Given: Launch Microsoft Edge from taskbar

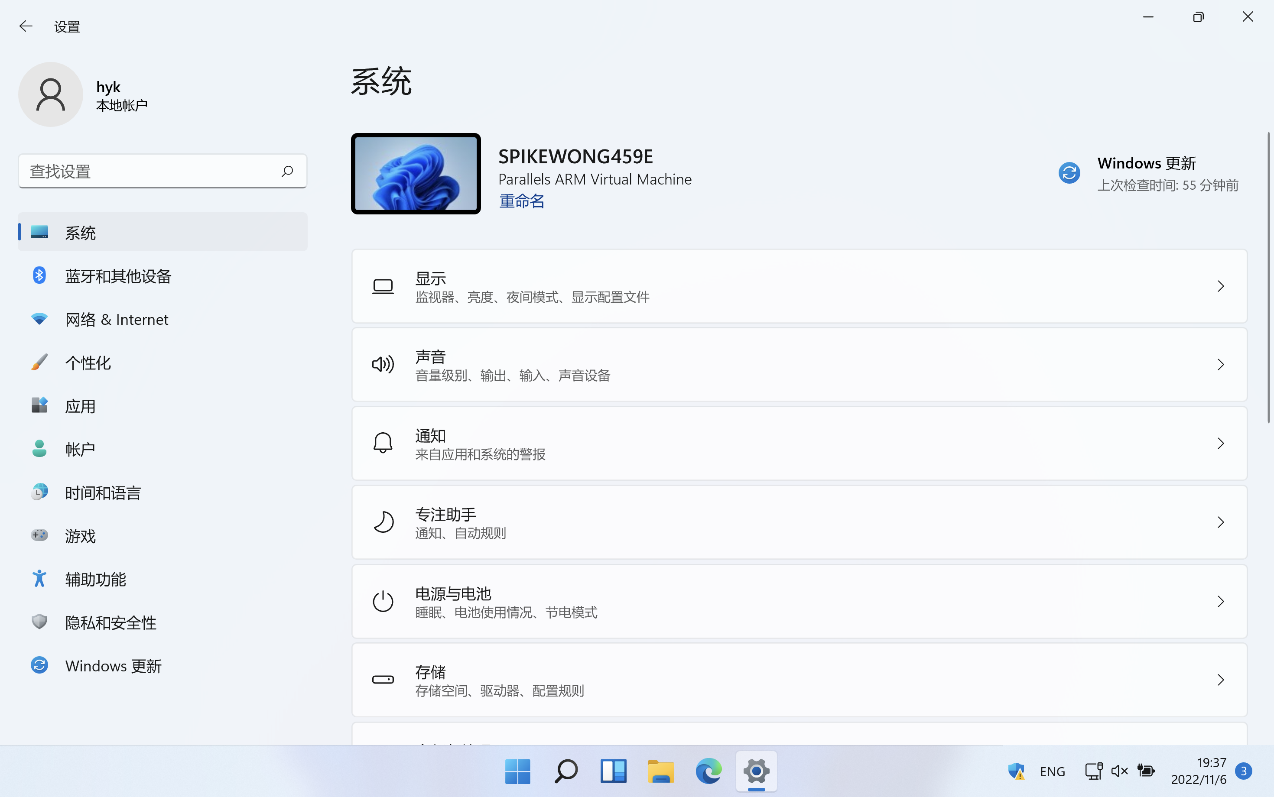Looking at the screenshot, I should [708, 772].
